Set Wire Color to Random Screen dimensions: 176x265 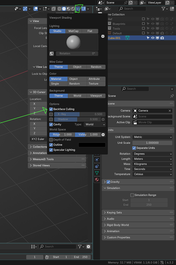(96, 67)
